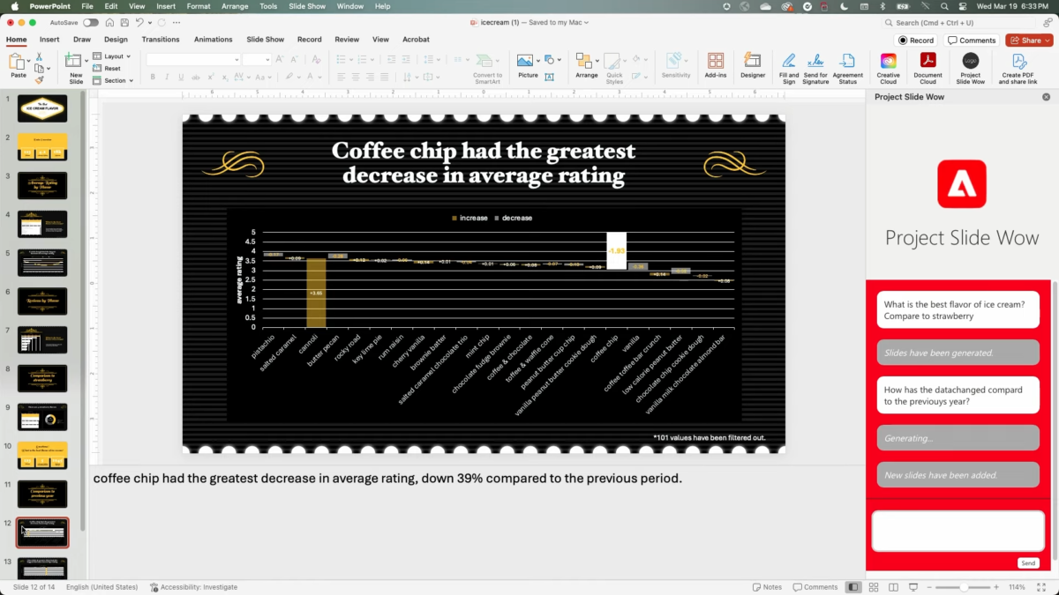Screen dimensions: 1059x595
Task: Open the Add-ins gallery
Action: 715,64
